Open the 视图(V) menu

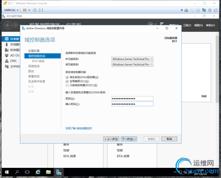click(x=198, y=26)
